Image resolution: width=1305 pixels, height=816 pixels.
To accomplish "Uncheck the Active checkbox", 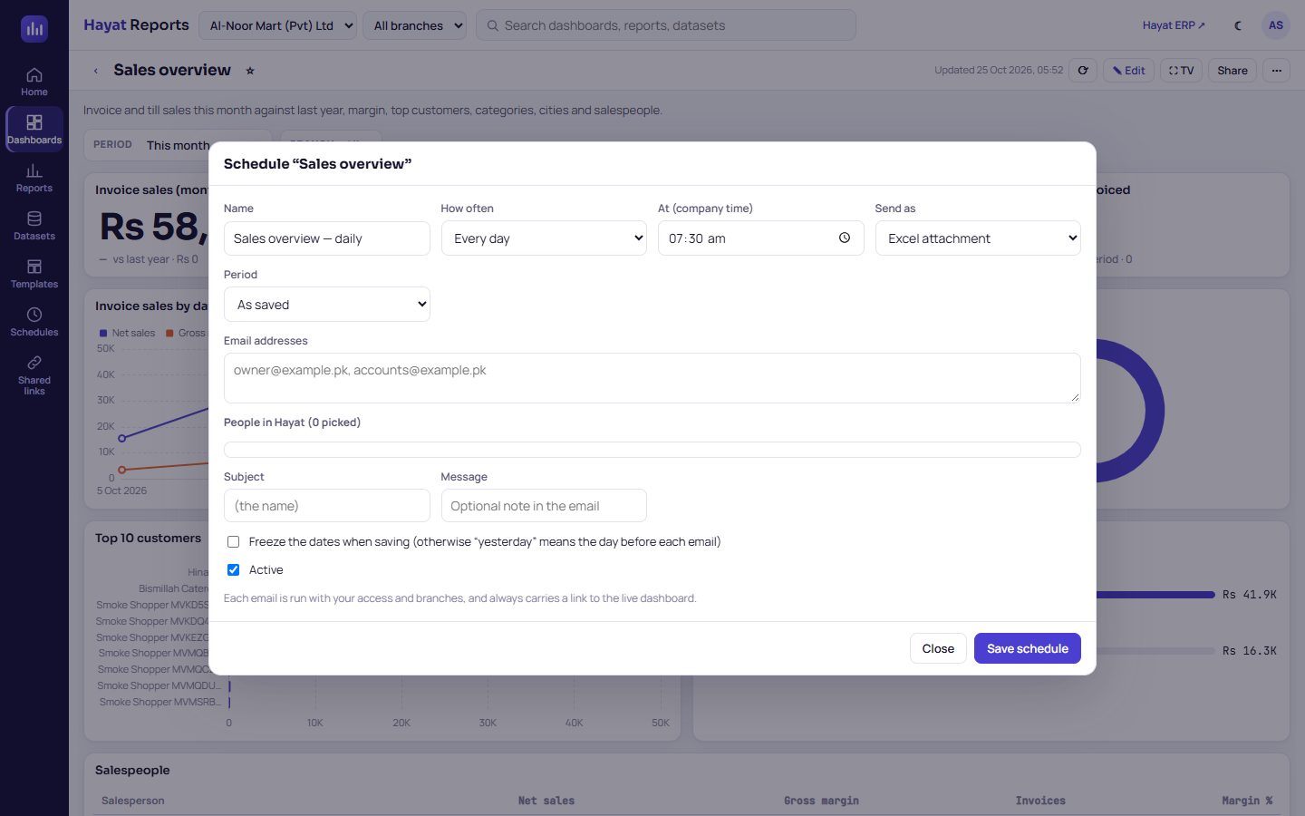I will click(x=233, y=570).
